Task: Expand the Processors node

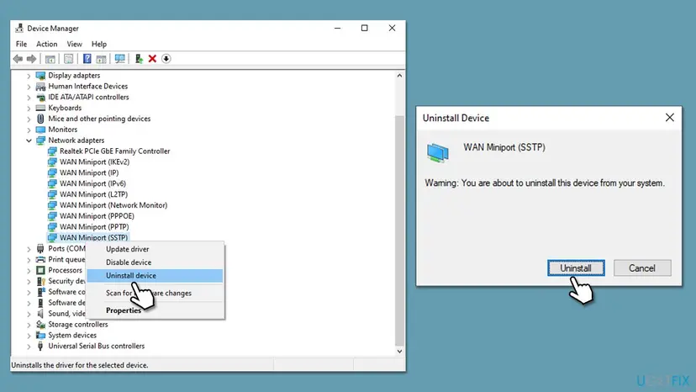Action: 29,271
